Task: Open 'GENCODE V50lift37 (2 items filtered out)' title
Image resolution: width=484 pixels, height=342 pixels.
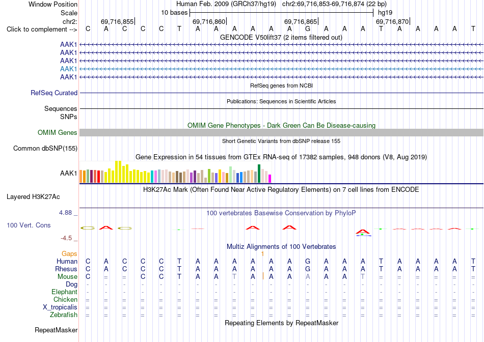Action: (281, 37)
